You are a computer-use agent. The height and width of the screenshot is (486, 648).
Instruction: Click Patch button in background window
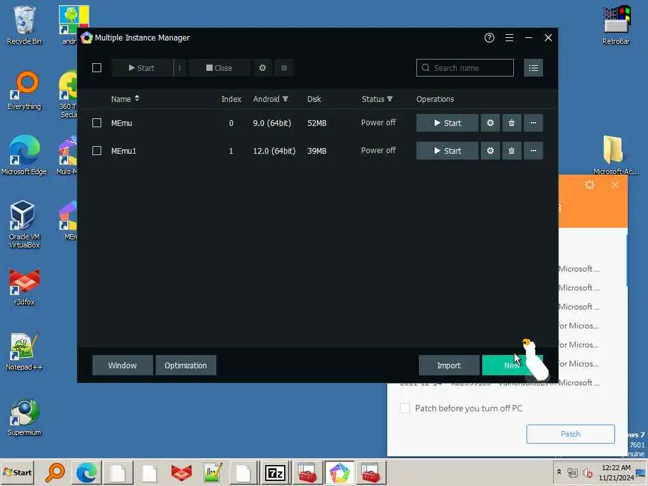[570, 434]
